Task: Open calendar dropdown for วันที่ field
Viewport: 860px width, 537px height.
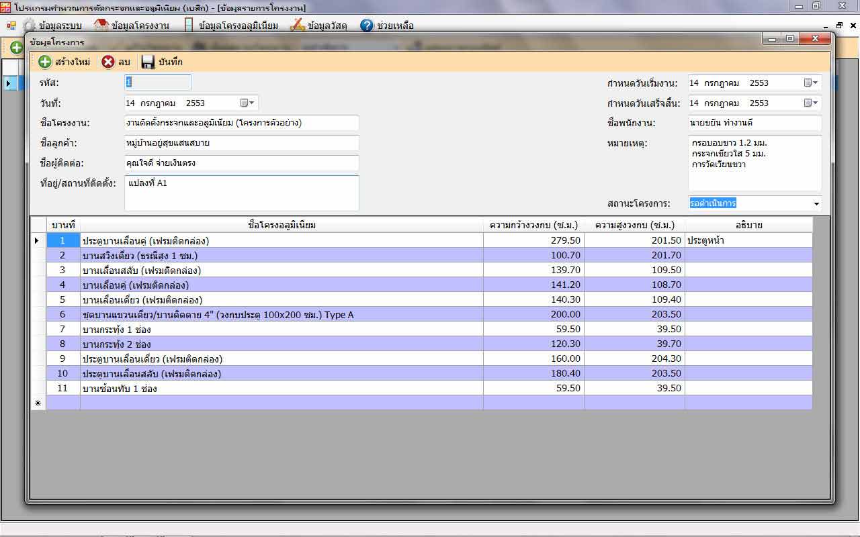Action: click(x=247, y=103)
